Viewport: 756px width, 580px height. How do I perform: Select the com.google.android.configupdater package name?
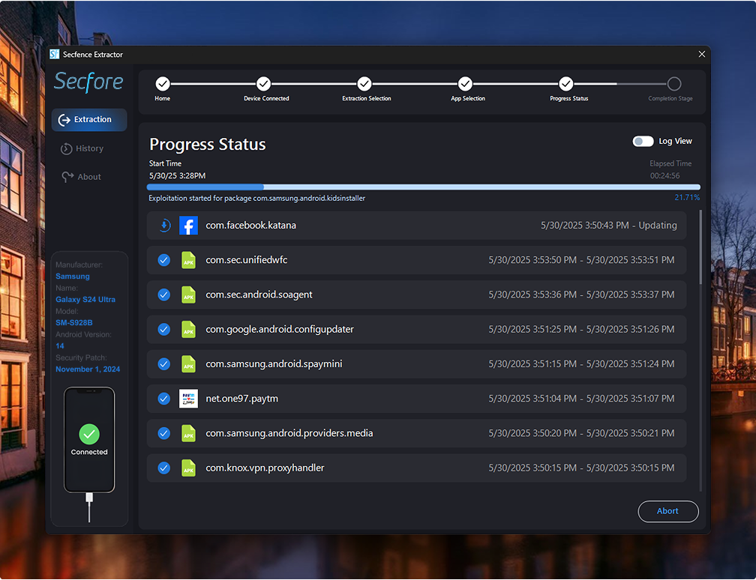(x=280, y=330)
